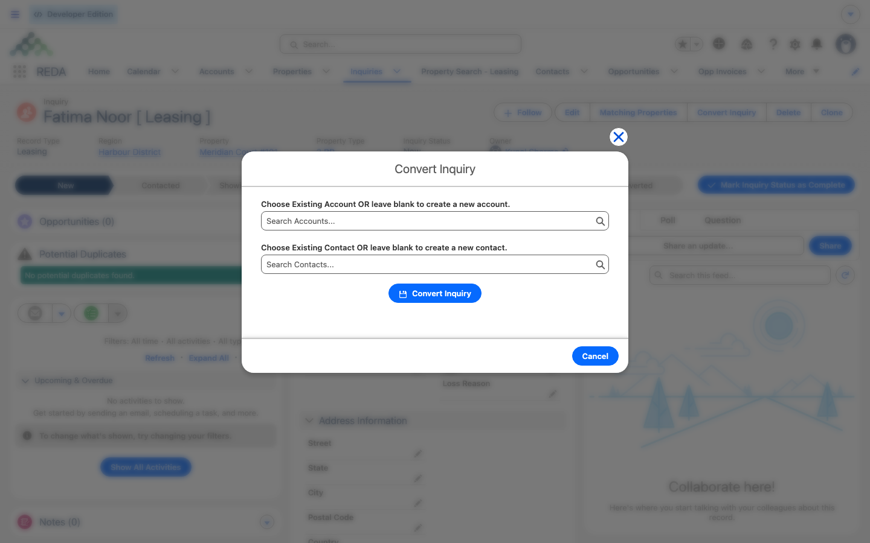Click the Search Accounts lookup field
The height and width of the screenshot is (543, 870).
pos(434,221)
